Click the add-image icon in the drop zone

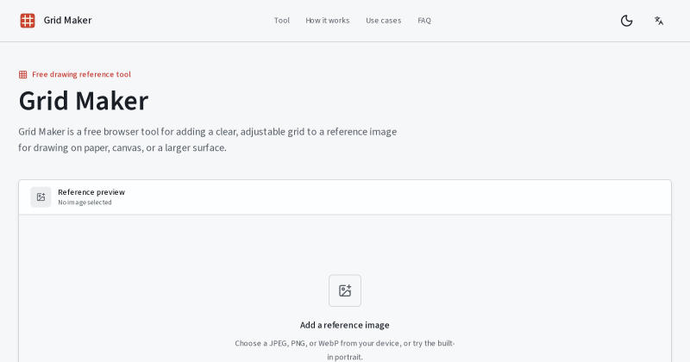(345, 290)
